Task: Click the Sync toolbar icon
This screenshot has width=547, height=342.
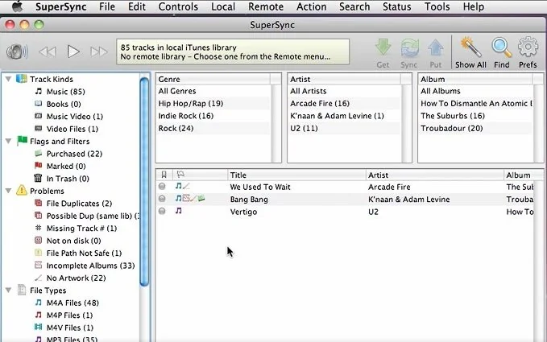Action: point(409,47)
